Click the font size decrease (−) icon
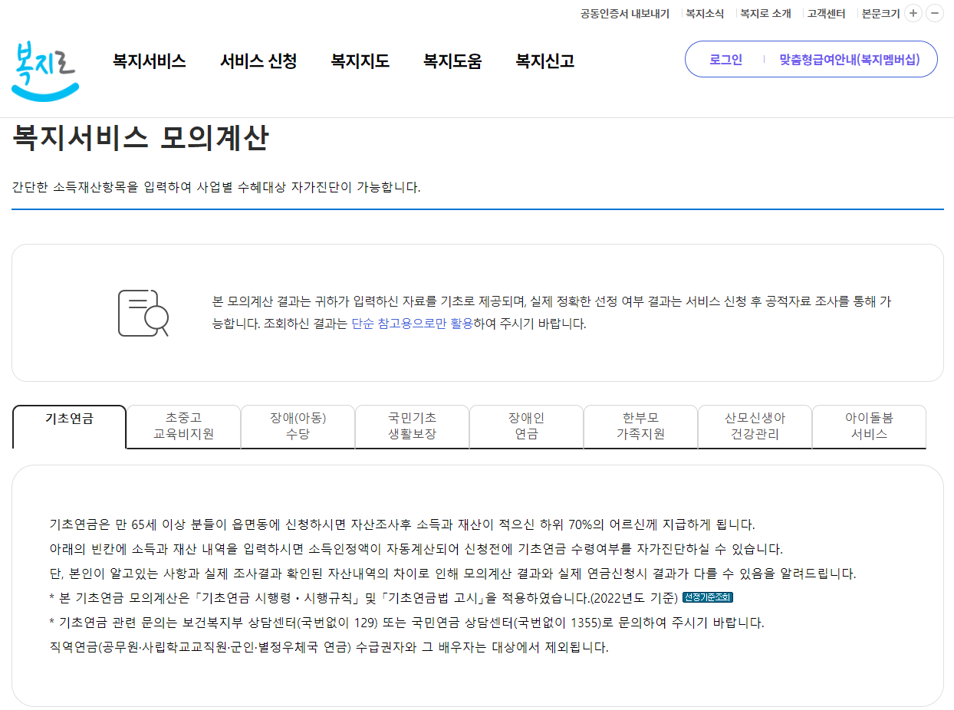 point(934,13)
